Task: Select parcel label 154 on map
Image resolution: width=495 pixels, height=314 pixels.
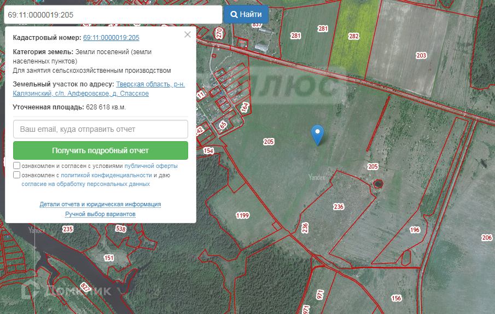Action: pyautogui.click(x=208, y=151)
